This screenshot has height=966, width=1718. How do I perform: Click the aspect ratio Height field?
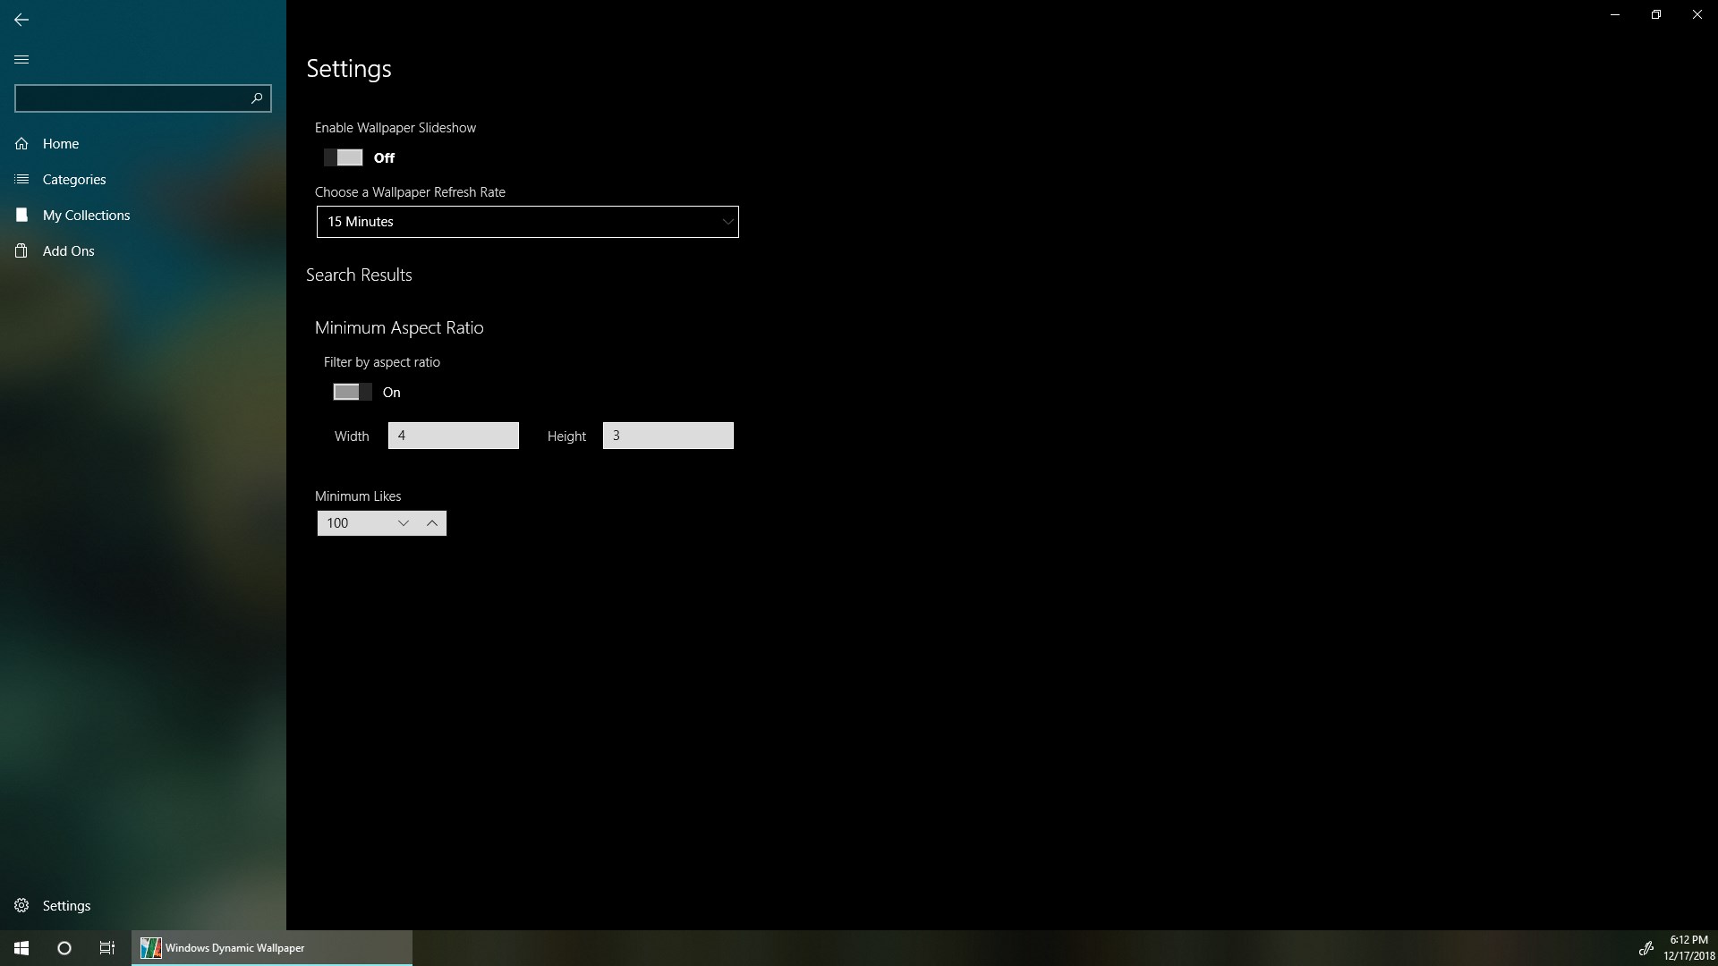668,436
